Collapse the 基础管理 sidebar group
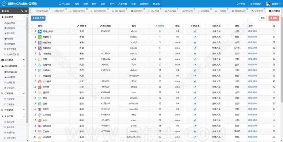 [x=13, y=17]
